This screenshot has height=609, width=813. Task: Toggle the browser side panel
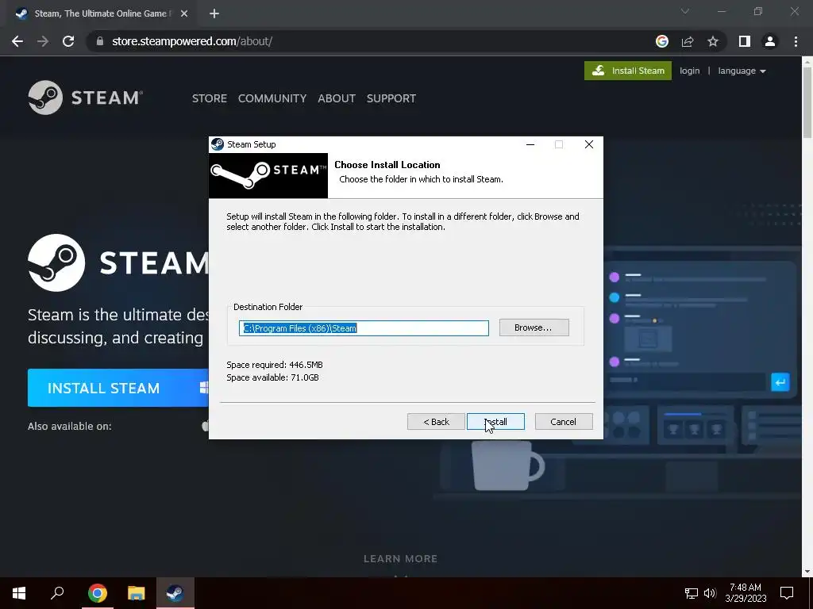click(x=745, y=41)
